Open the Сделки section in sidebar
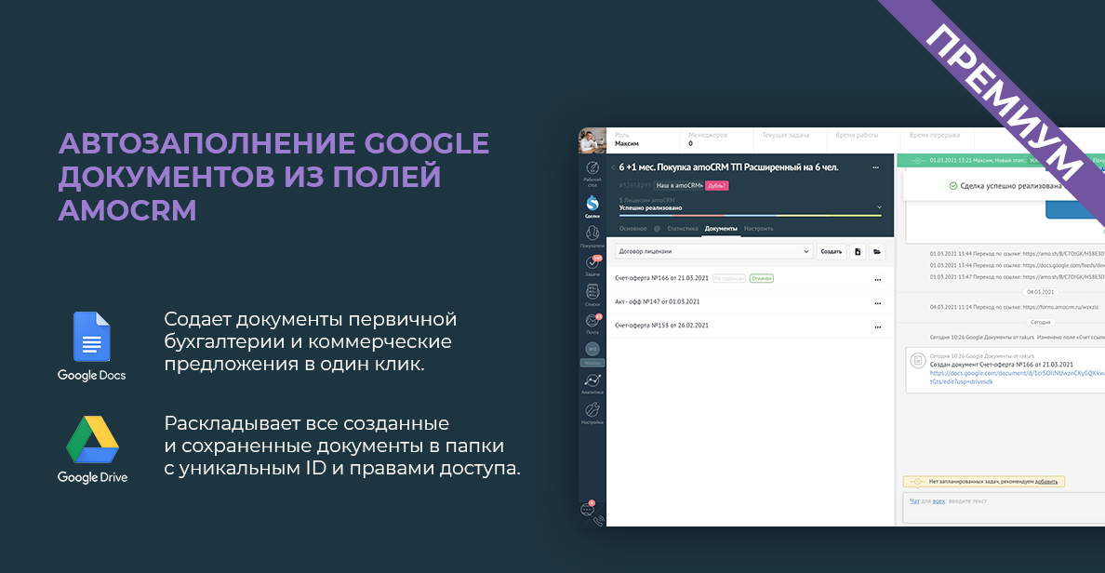Image resolution: width=1105 pixels, height=573 pixels. 592,206
